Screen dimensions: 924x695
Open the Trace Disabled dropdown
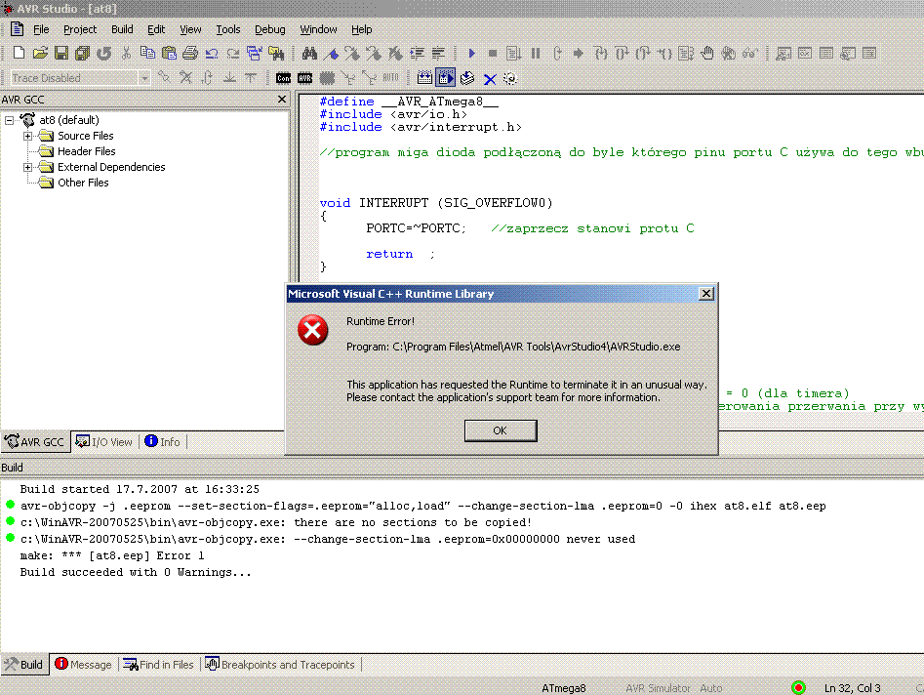point(144,78)
